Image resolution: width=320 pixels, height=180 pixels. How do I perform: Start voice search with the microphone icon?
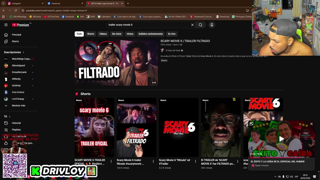click(x=212, y=25)
